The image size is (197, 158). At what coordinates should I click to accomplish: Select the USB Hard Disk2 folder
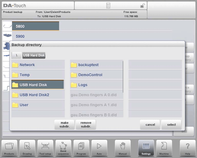[x=38, y=95]
